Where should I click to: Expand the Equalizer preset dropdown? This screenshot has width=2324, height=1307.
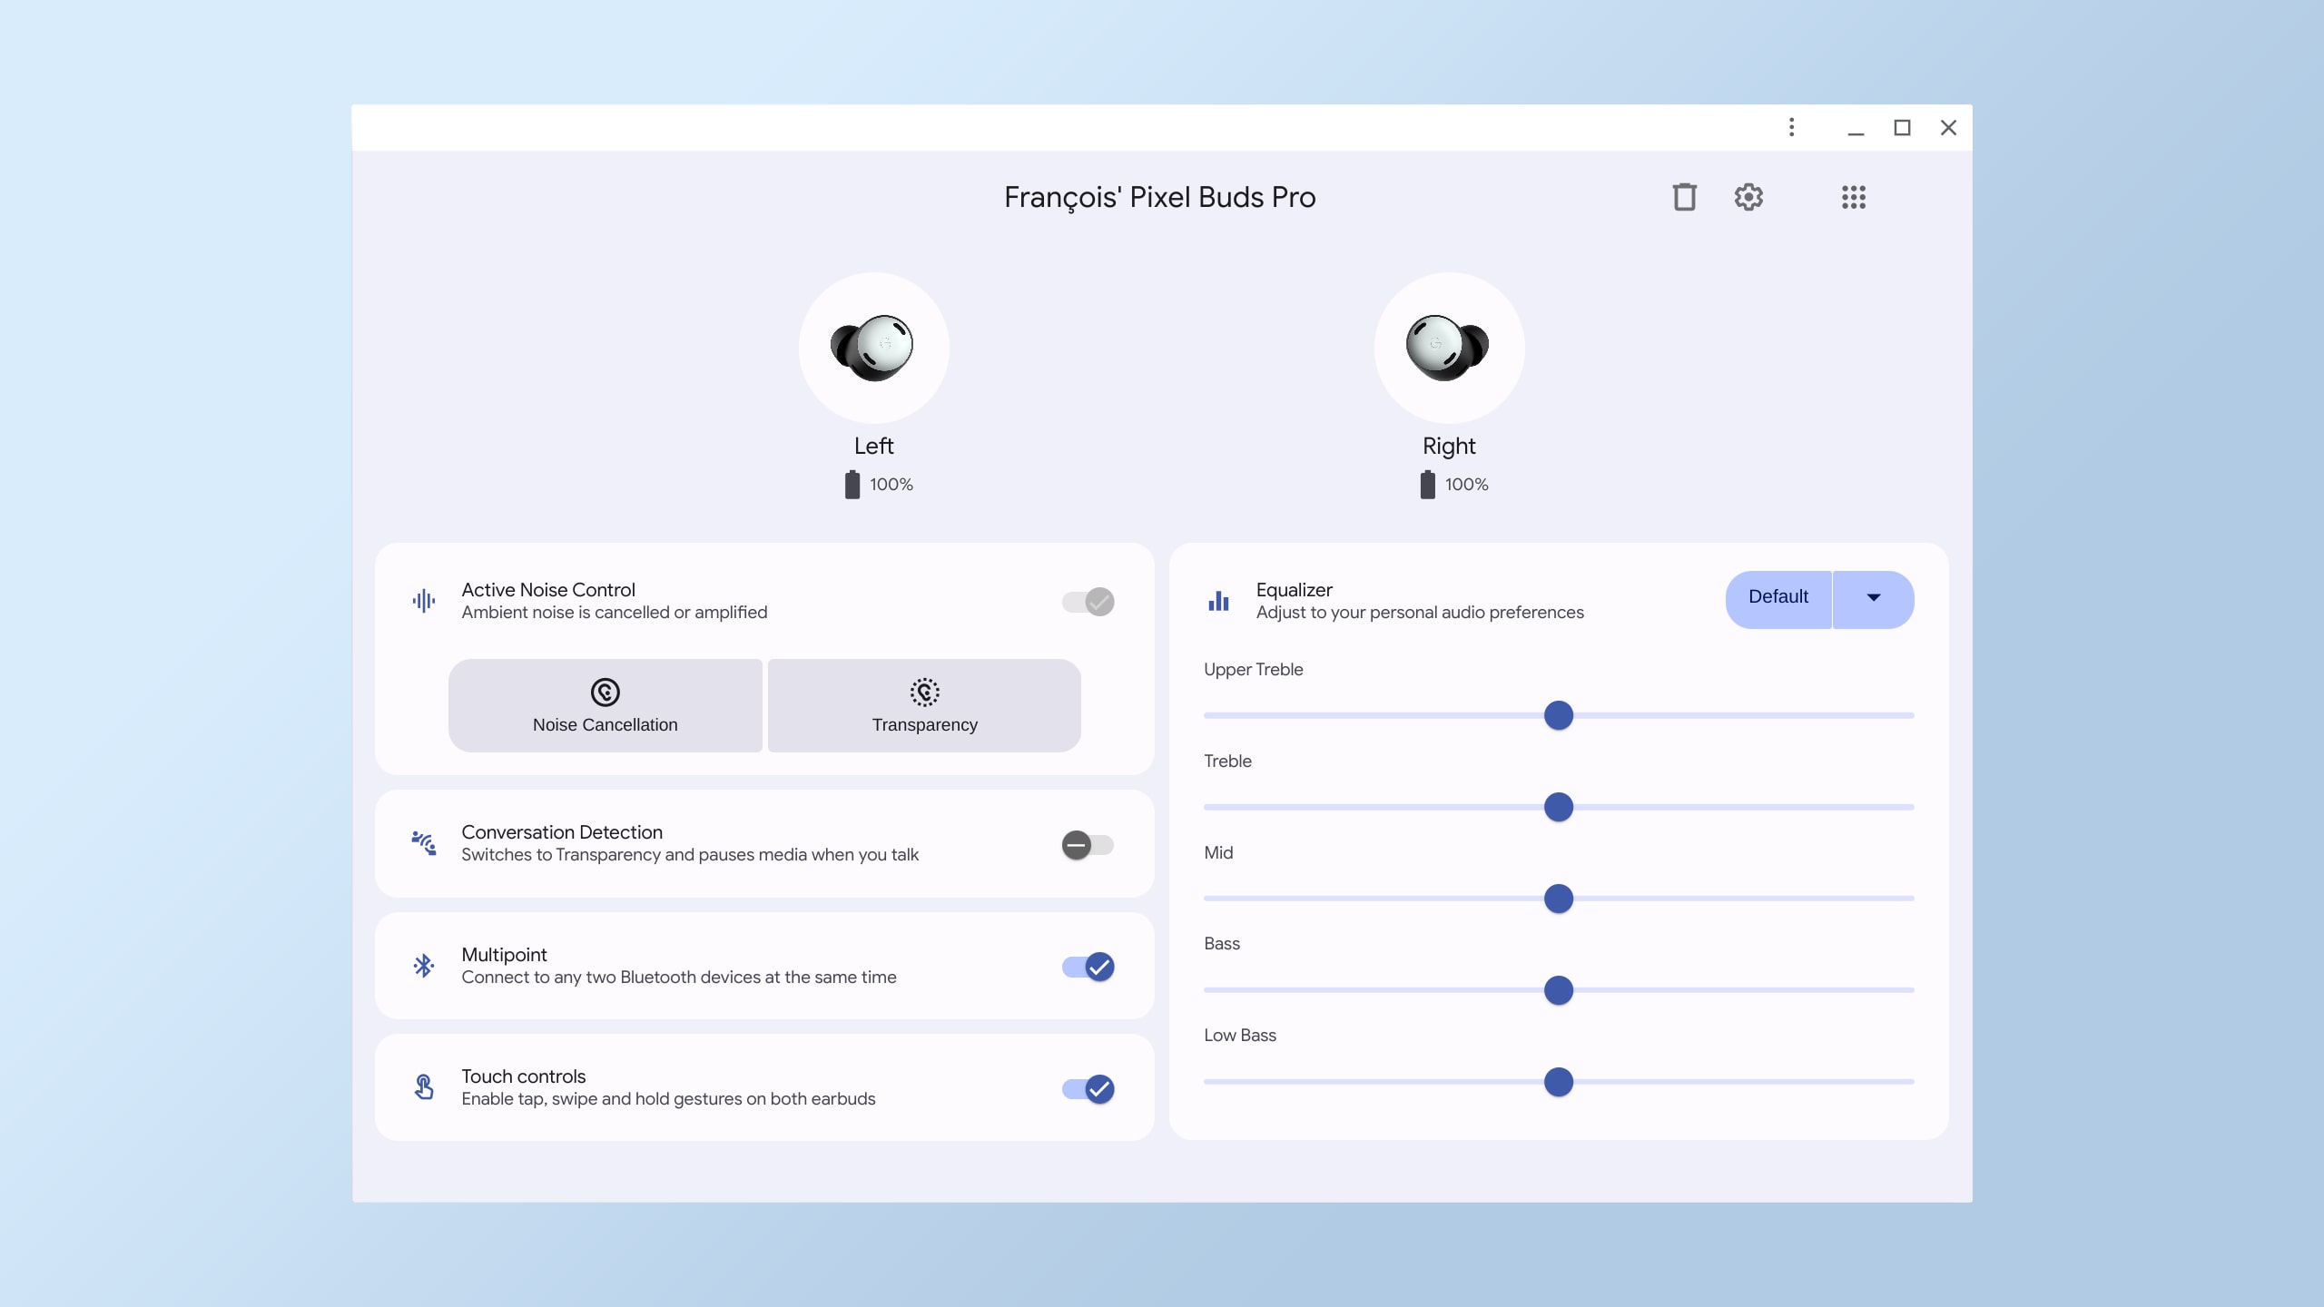(x=1872, y=598)
